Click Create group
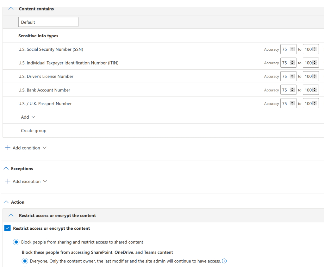The width and height of the screenshot is (324, 267). [x=34, y=131]
